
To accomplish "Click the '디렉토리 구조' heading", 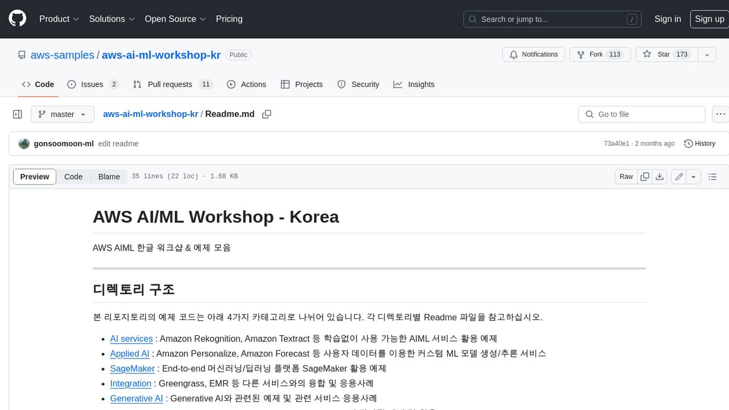I will click(133, 289).
